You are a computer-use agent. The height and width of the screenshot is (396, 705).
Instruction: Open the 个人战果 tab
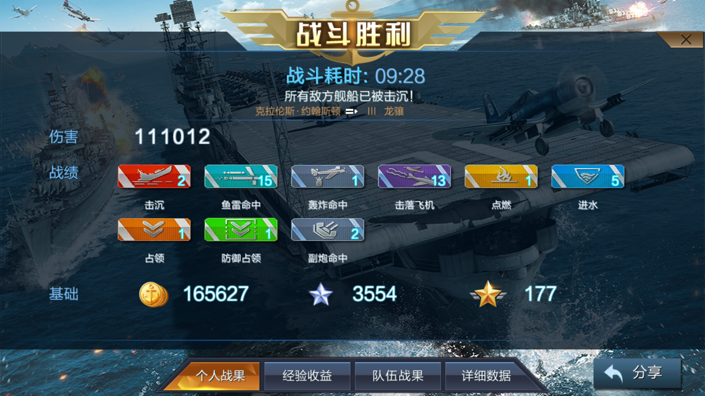[x=220, y=376]
